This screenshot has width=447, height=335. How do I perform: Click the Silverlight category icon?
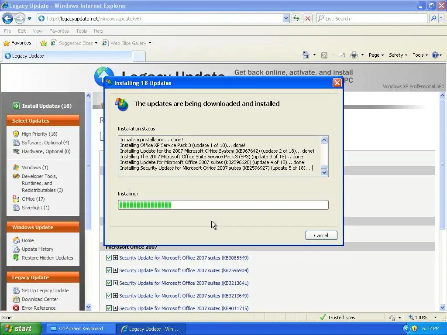click(16, 208)
